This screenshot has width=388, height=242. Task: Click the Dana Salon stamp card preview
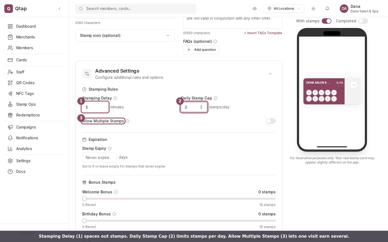pyautogui.click(x=332, y=91)
